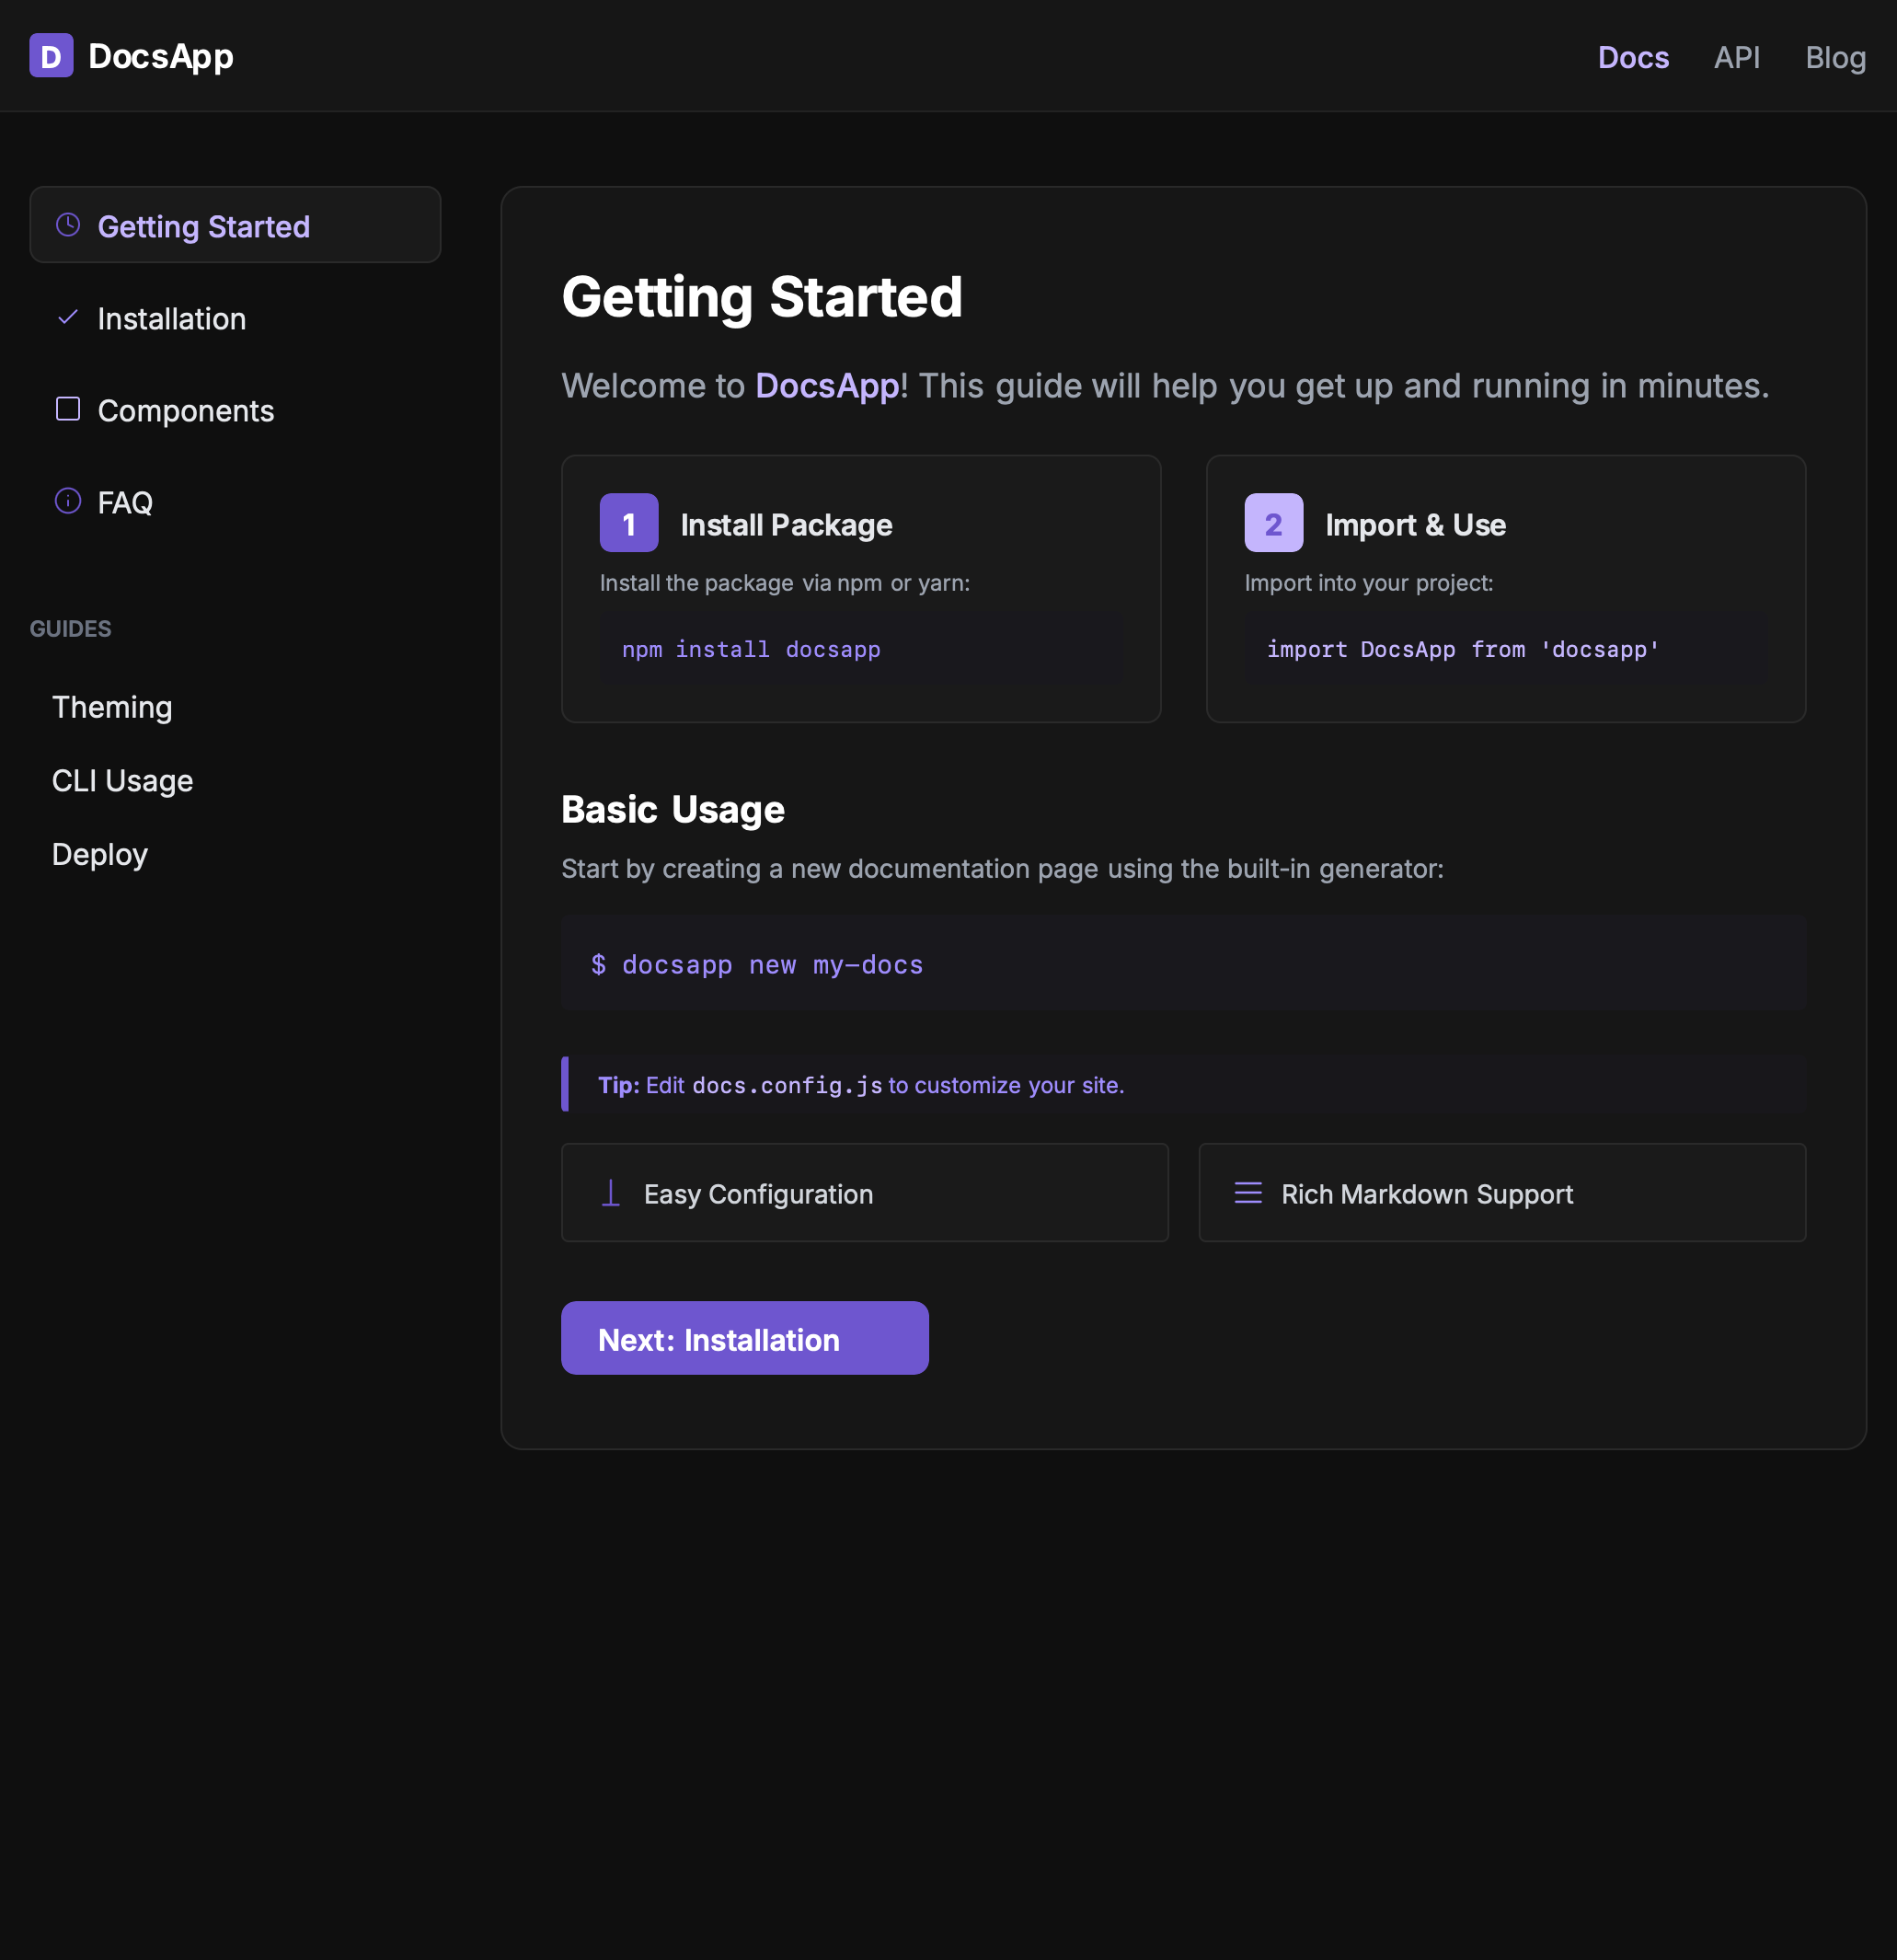Open the Theming guide
This screenshot has height=1960, width=1897.
pyautogui.click(x=112, y=707)
